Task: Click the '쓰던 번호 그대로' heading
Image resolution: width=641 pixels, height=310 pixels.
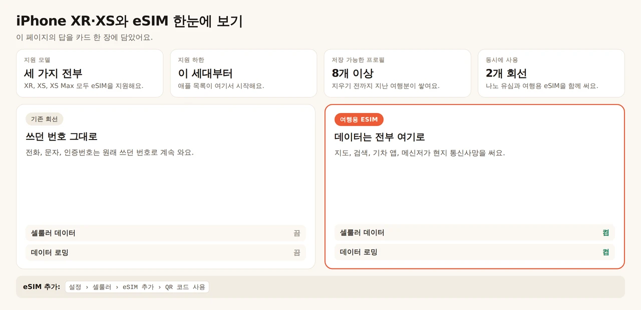Action: coord(61,136)
